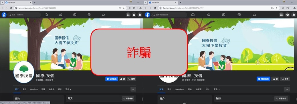
Task: Select 相片 tab in right profile
Action: (208, 89)
